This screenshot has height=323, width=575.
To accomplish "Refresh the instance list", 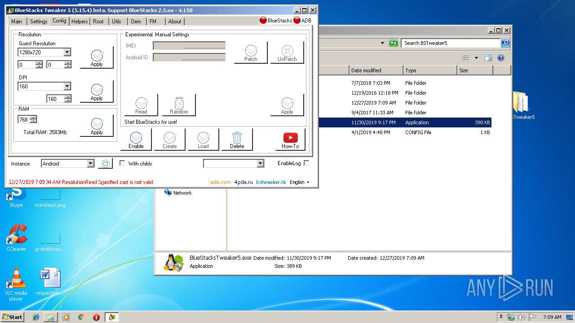I will [x=105, y=164].
